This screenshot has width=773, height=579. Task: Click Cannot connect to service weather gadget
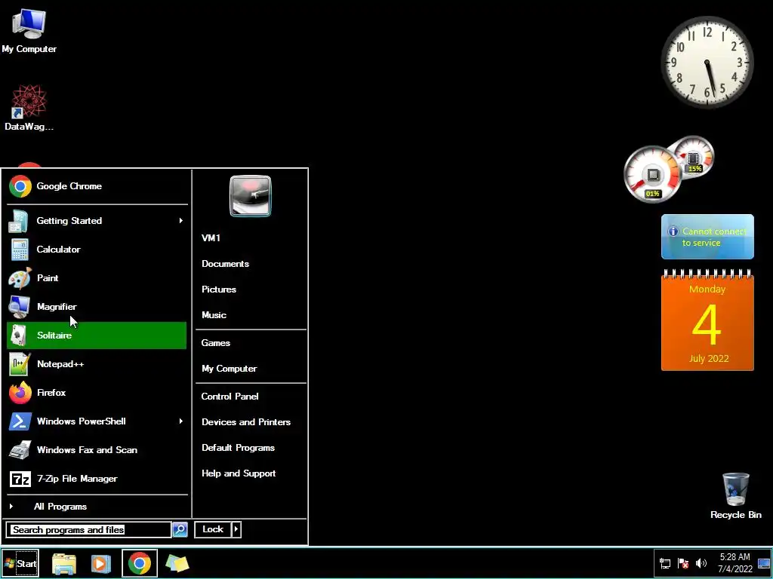coord(707,237)
